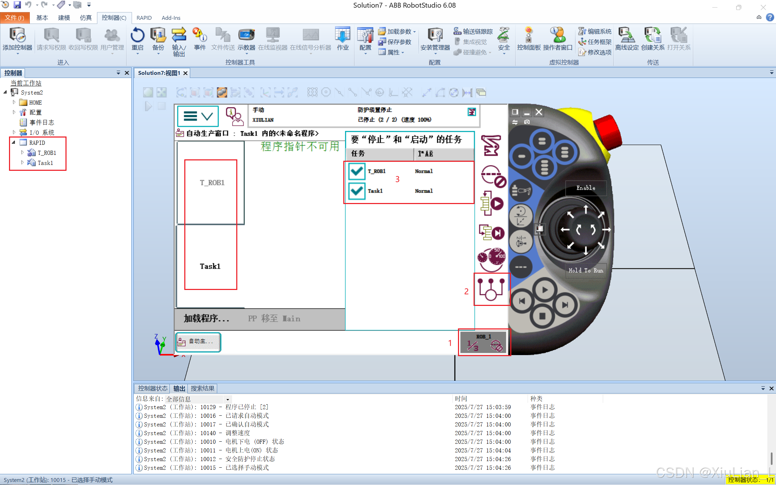The width and height of the screenshot is (776, 485).
Task: Click the Restart (重启) controller icon
Action: click(x=138, y=35)
